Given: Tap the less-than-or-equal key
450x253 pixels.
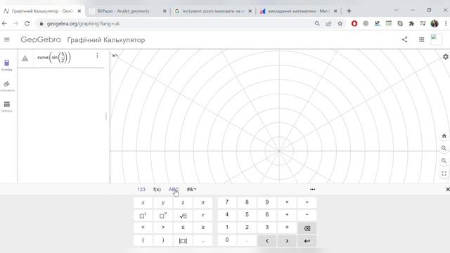Looking at the screenshot, I should [183, 228].
